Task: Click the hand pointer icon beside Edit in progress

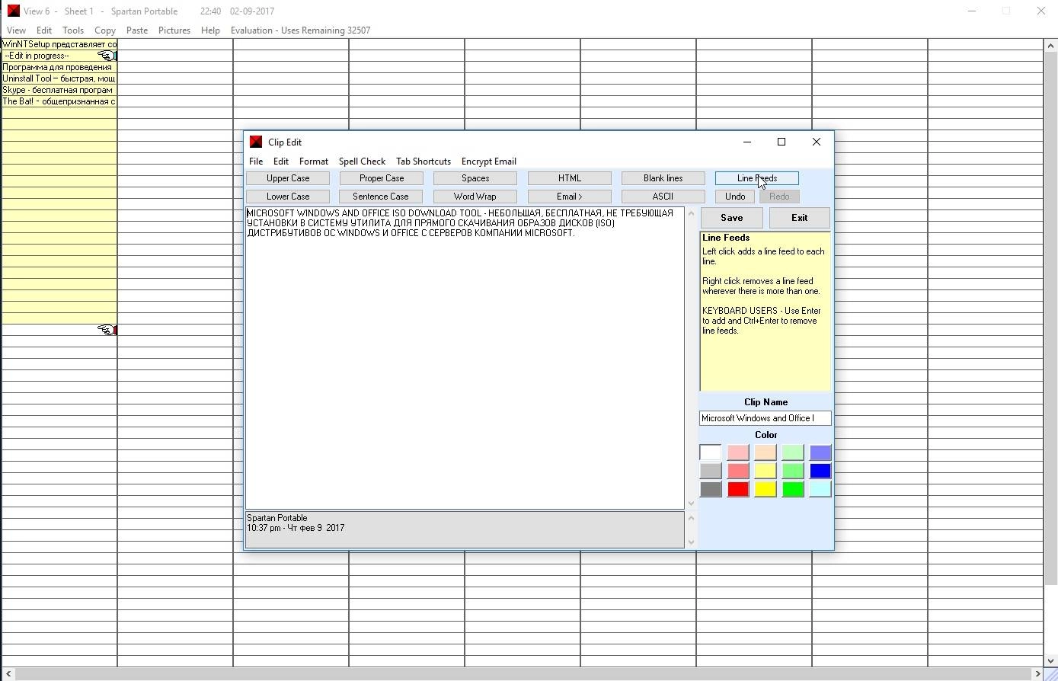Action: click(107, 56)
